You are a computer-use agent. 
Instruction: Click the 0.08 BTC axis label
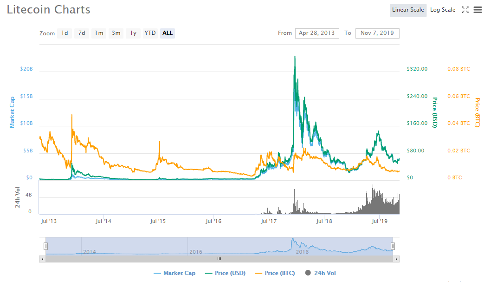(458, 69)
